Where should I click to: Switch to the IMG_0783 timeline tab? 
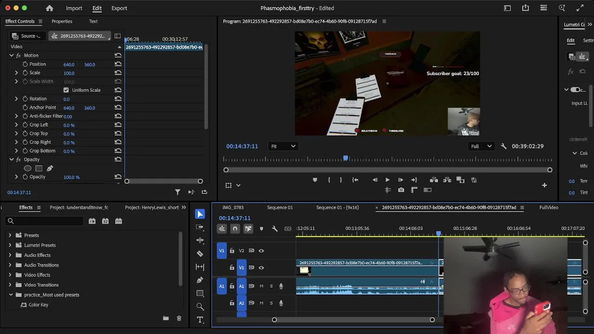coord(233,207)
